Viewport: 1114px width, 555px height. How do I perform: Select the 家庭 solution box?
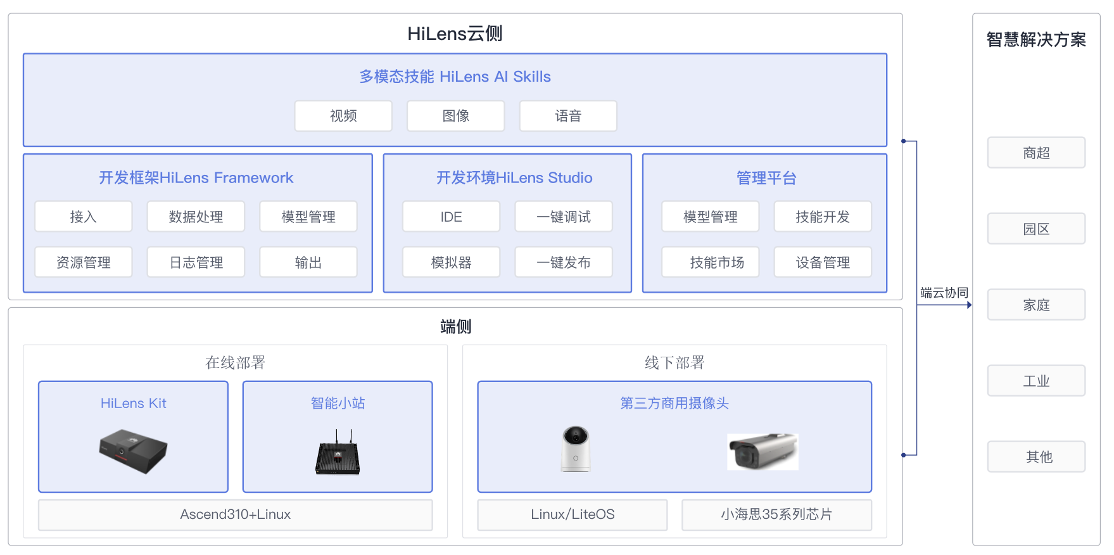[x=1036, y=305]
